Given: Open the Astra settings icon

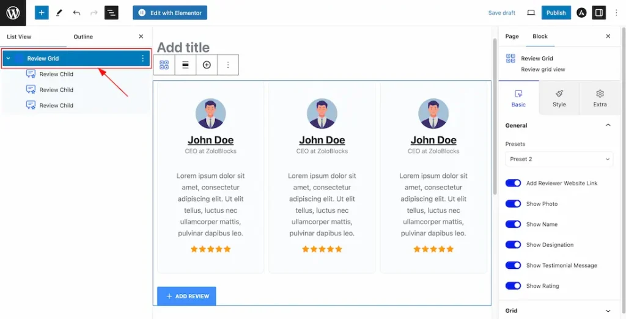Looking at the screenshot, I should (582, 13).
